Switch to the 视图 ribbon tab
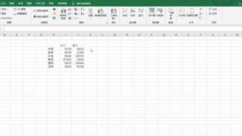 tap(29, 3)
